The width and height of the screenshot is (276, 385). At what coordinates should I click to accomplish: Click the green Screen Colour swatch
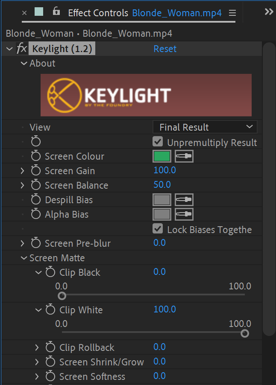pyautogui.click(x=162, y=156)
